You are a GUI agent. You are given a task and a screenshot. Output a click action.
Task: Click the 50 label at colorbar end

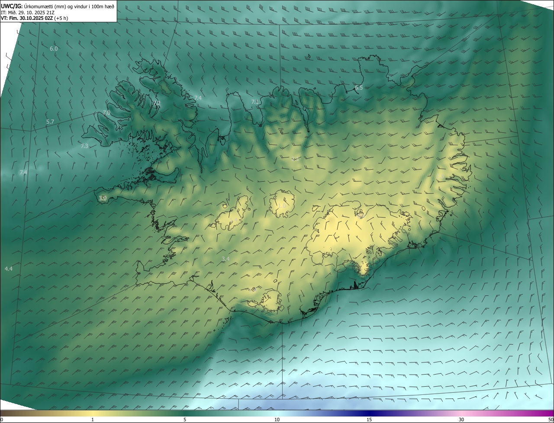point(551,420)
